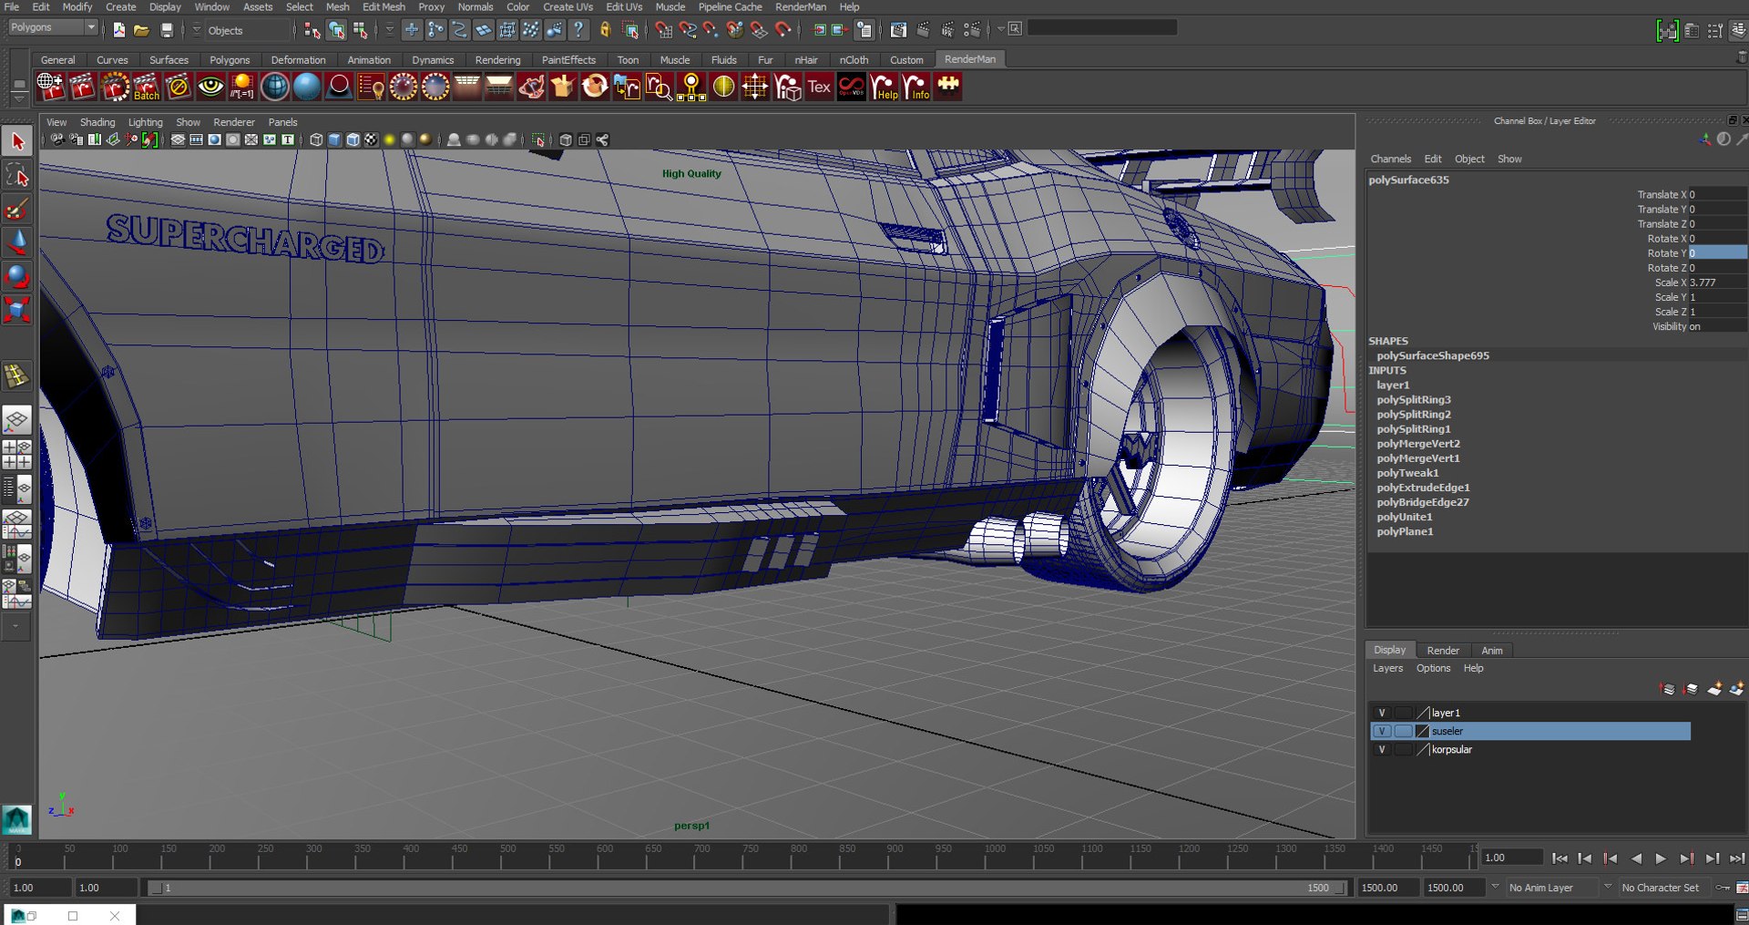Open the No Character Set dropdown arrow

pos(1607,887)
